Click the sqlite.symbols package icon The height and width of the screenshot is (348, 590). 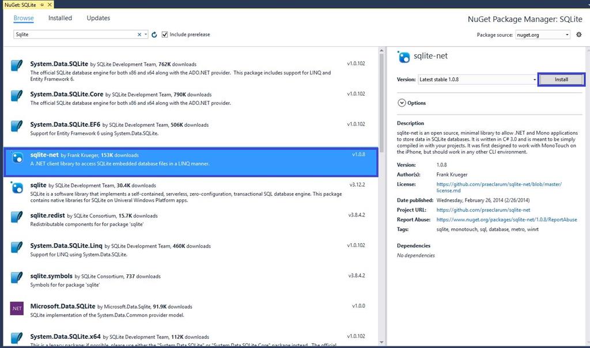(x=17, y=278)
